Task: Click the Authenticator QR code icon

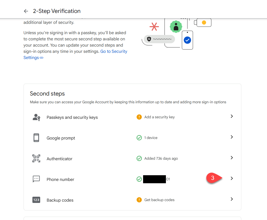Action: pyautogui.click(x=36, y=158)
